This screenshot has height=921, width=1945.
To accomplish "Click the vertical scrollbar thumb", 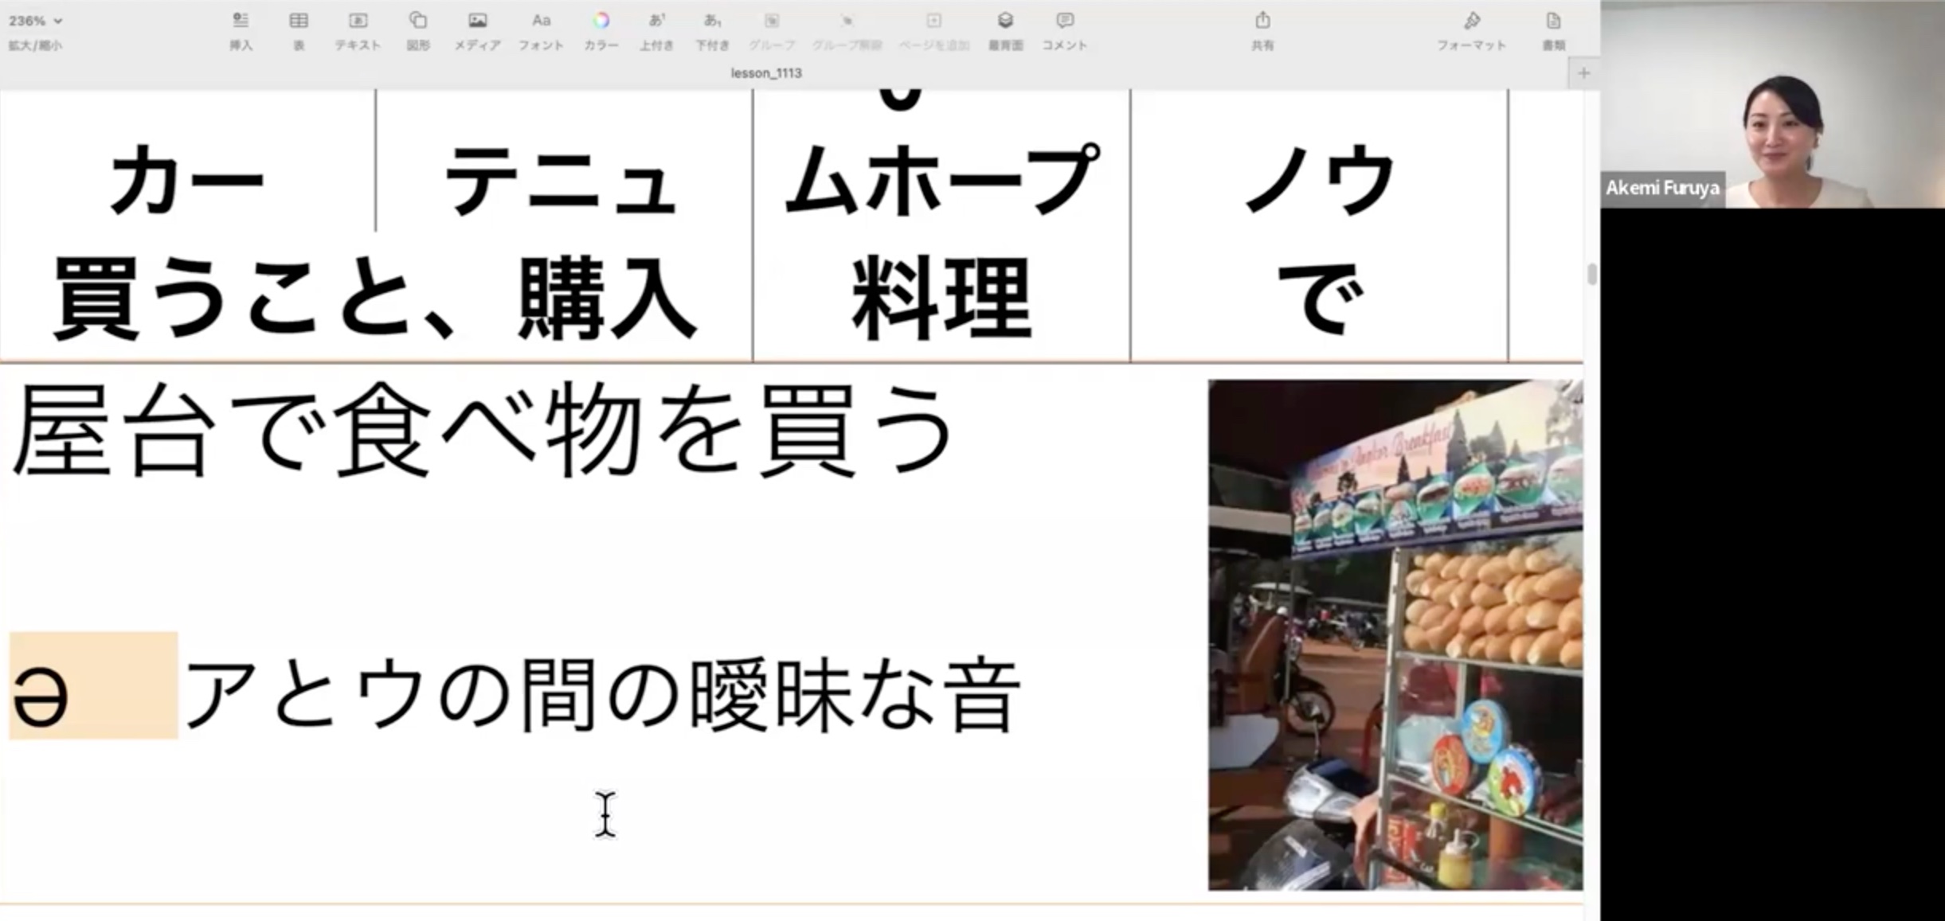I will click(x=1591, y=275).
